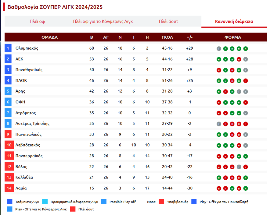Click the position 1 badge for Ολυμπιακός
Screen dimensions: 270x215
[8, 48]
